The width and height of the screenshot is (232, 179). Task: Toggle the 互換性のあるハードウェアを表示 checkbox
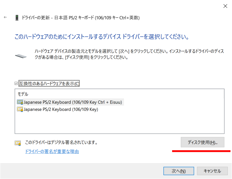click(17, 84)
